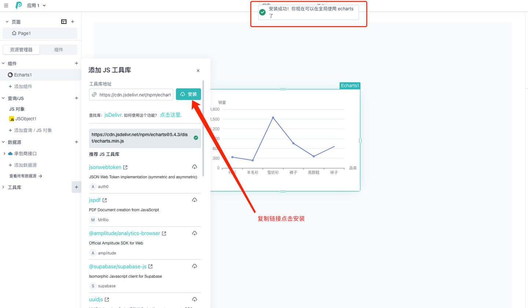528x308 pixels.
Task: Select the Echarts1 line chart on canvas
Action: [x=285, y=140]
